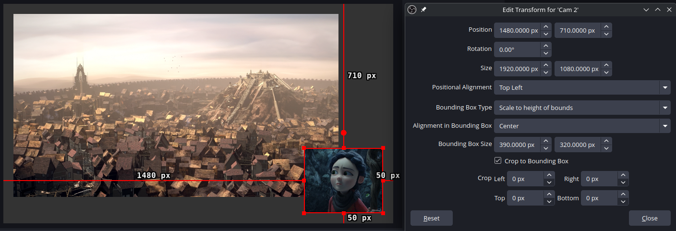Screen dimensions: 676x231
Task: Decrease Rotation with the down arrow
Action: (x=546, y=53)
